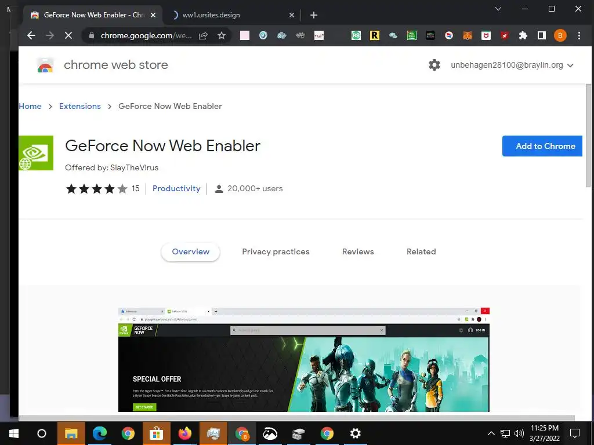Click the McAfee shield extension icon
The width and height of the screenshot is (594, 445).
(486, 35)
